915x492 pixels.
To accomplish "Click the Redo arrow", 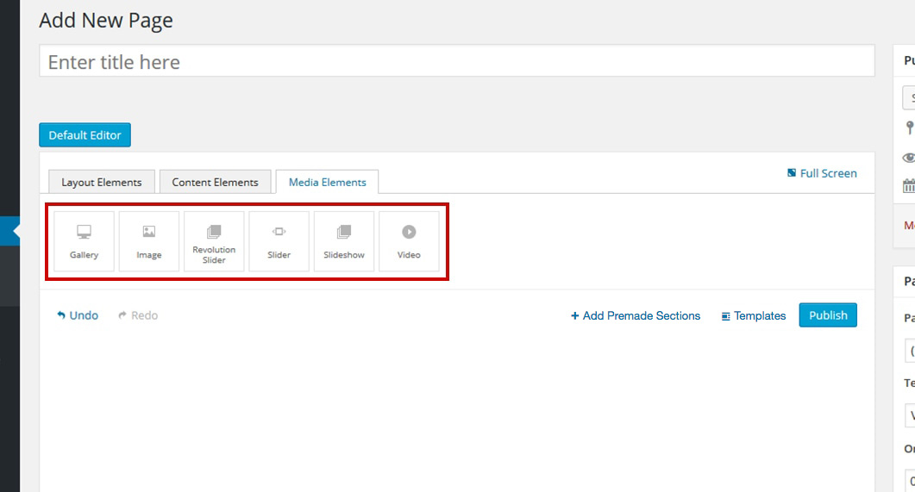I will pos(138,315).
